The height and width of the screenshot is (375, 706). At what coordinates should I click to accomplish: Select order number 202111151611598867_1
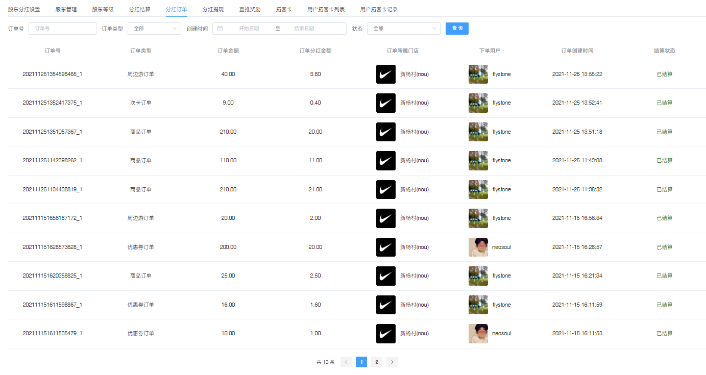click(53, 305)
